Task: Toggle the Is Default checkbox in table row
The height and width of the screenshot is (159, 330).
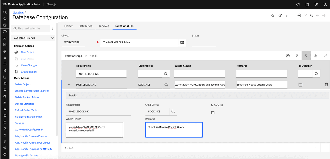Action: coord(300,85)
